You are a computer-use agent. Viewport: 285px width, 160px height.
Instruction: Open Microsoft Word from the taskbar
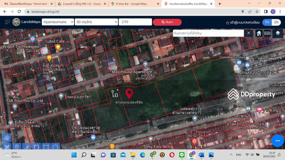(x=201, y=155)
